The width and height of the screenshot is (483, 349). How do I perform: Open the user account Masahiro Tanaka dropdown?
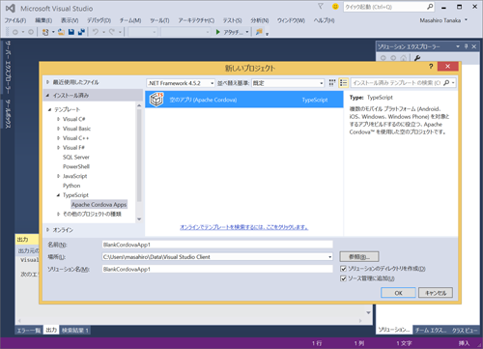[x=443, y=20]
